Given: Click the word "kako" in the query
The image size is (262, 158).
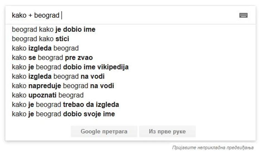Looking at the screenshot, I should click(18, 15).
